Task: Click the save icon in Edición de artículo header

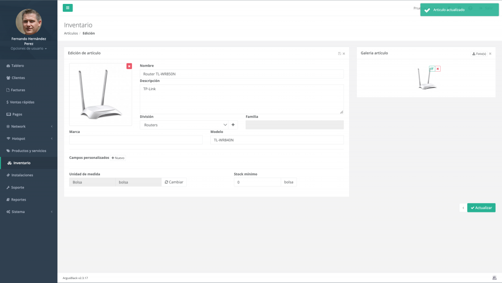Action: click(x=340, y=53)
